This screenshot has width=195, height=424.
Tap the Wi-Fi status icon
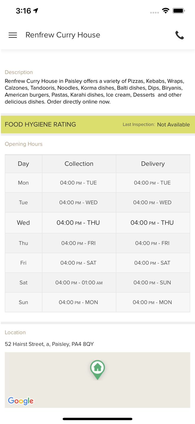(165, 11)
